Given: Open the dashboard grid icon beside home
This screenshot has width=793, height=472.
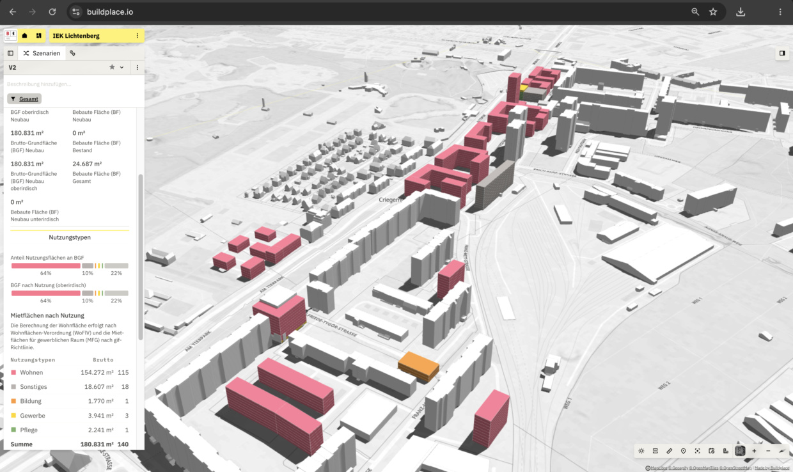Looking at the screenshot, I should pyautogui.click(x=39, y=36).
